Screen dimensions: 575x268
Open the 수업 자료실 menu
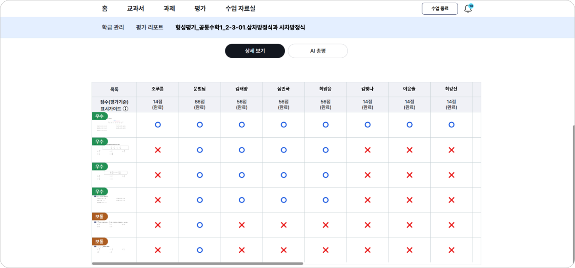[x=240, y=8]
